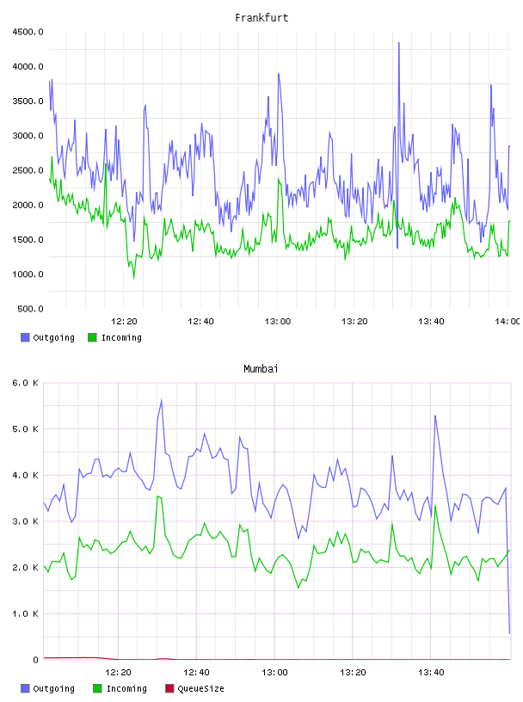Click the 13:20 time label in Frankfurt chart
This screenshot has width=523, height=702.
(354, 322)
